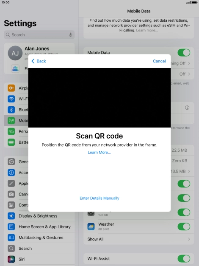Open the Camera settings icon

tap(11, 194)
